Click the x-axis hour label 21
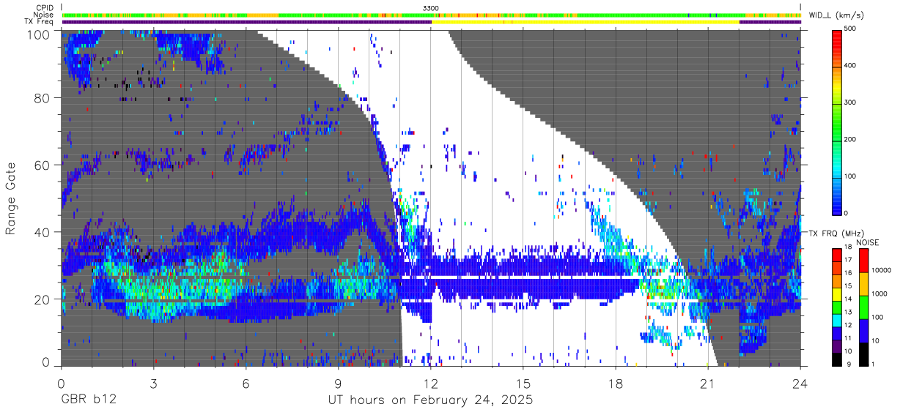Image resolution: width=900 pixels, height=415 pixels. (707, 383)
